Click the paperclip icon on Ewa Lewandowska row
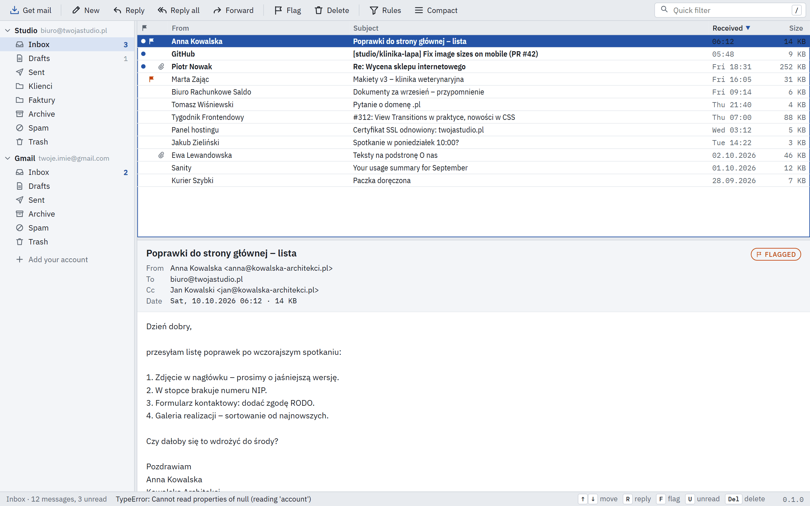 pyautogui.click(x=161, y=155)
